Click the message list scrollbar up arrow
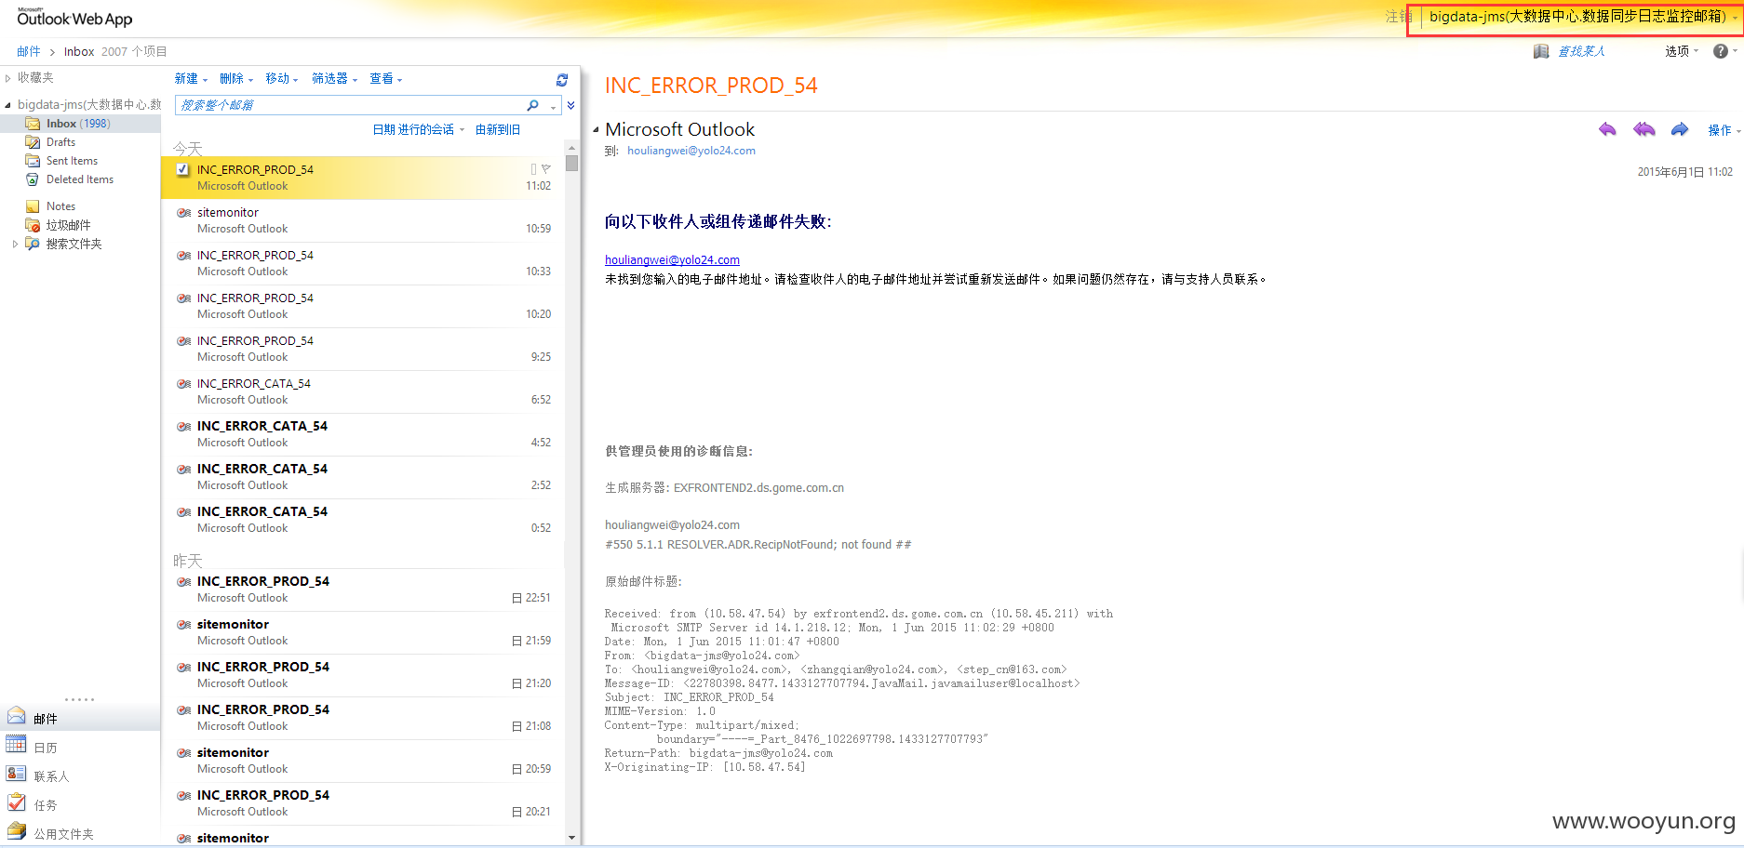 point(571,148)
